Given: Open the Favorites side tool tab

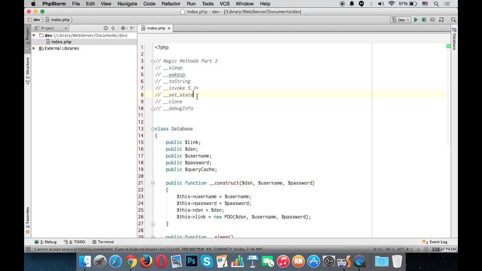Looking at the screenshot, I should pyautogui.click(x=27, y=221).
